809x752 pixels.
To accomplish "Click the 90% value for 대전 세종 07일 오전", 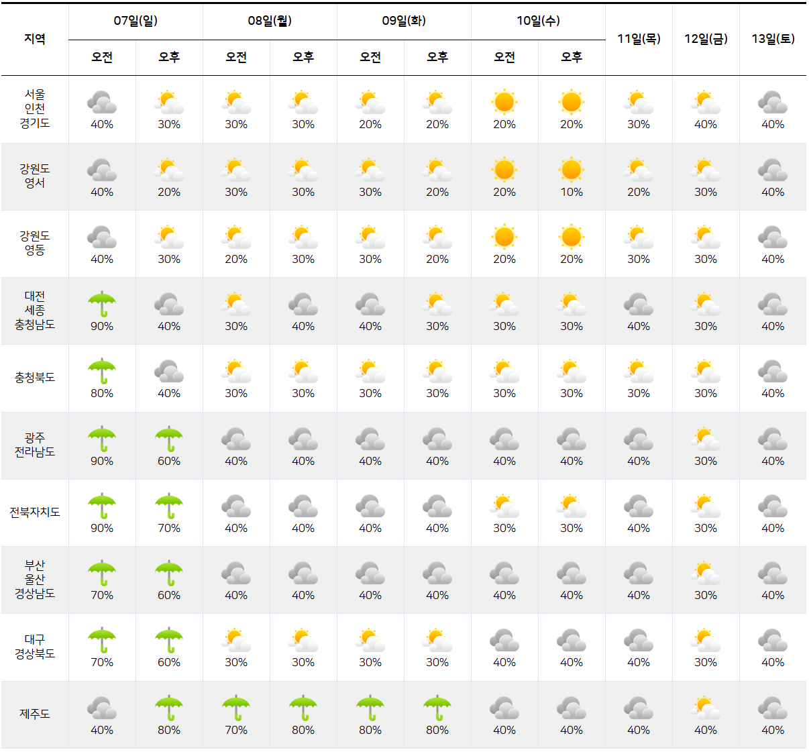I will pos(102,326).
